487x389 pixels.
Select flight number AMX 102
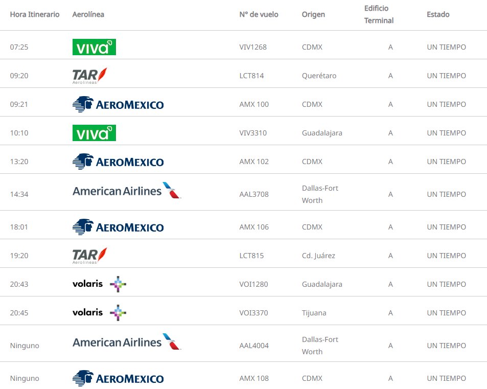tap(254, 162)
